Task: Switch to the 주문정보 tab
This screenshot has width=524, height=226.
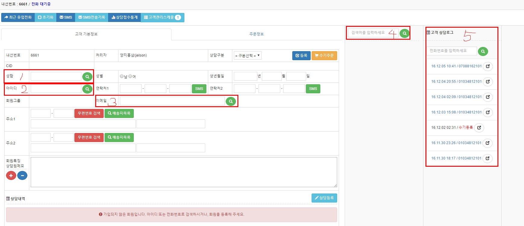Action: (x=256, y=34)
